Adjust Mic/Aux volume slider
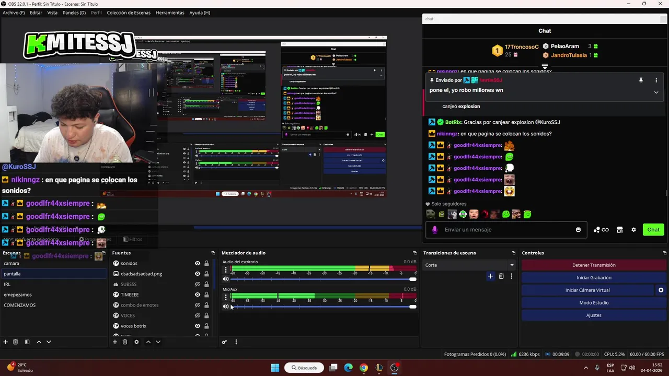The width and height of the screenshot is (669, 376). coord(323,307)
